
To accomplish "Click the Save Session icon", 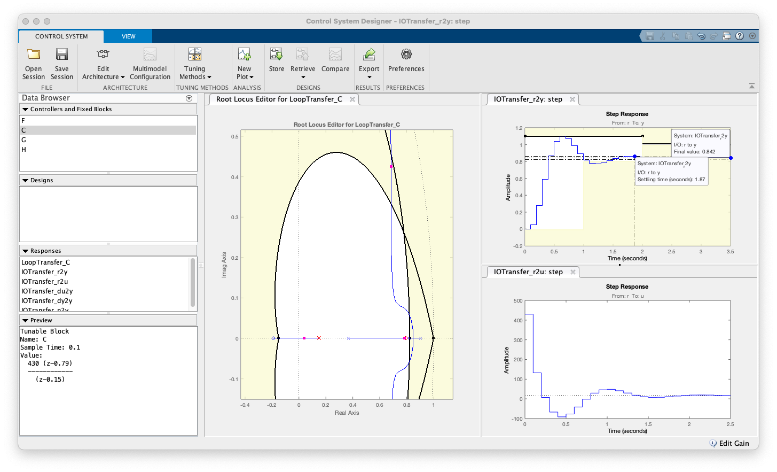I will [x=62, y=54].
